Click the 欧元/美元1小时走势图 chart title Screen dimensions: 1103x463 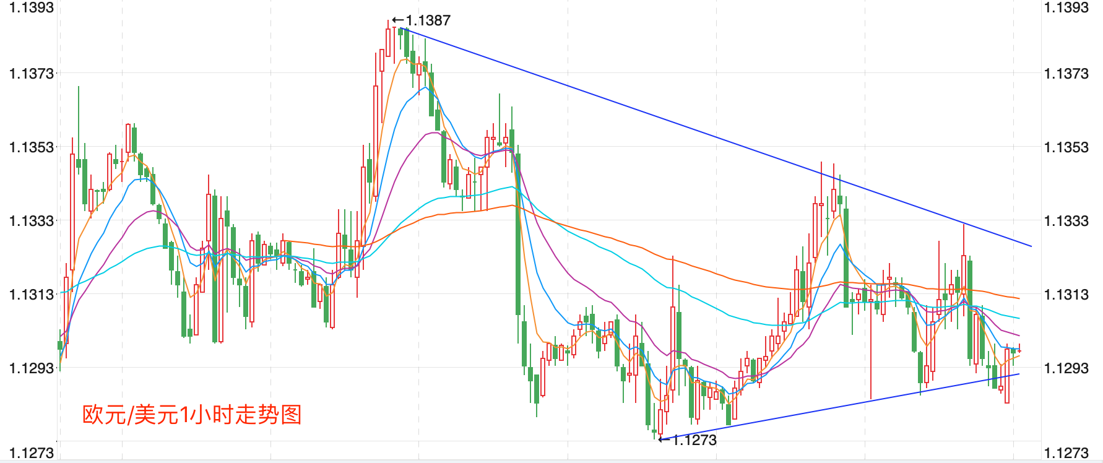click(x=192, y=414)
